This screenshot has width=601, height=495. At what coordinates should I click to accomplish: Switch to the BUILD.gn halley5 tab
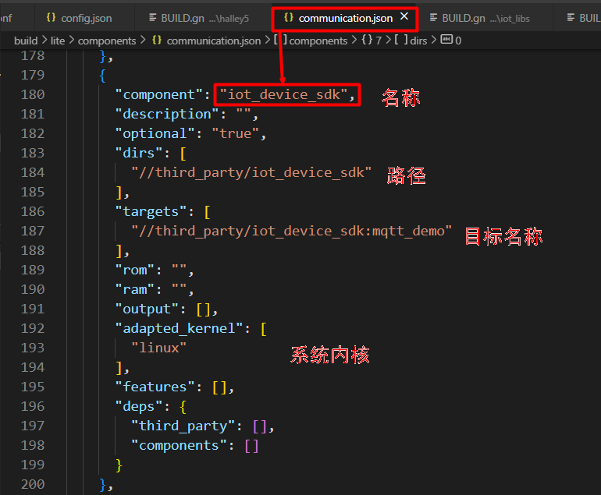pyautogui.click(x=204, y=17)
